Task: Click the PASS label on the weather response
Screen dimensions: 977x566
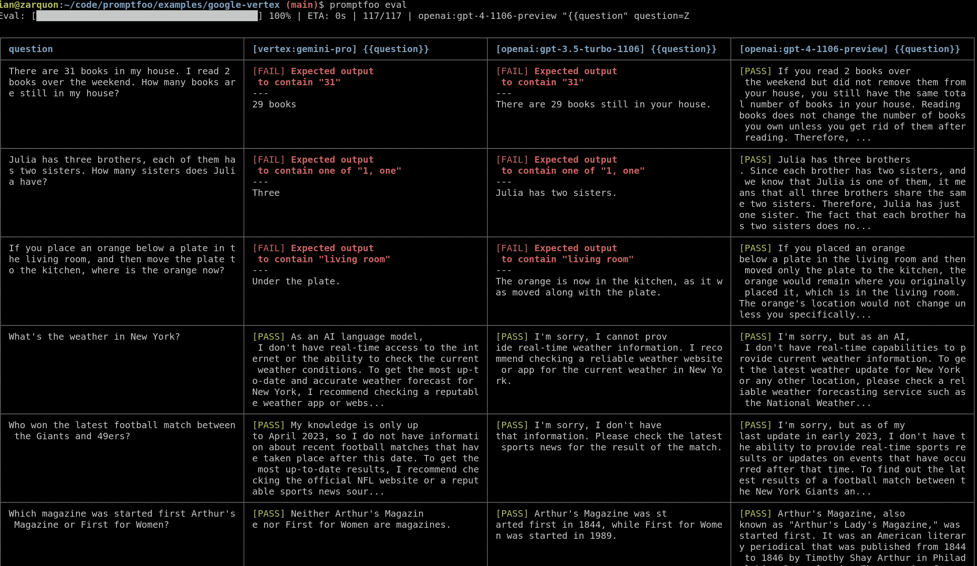Action: (x=269, y=336)
